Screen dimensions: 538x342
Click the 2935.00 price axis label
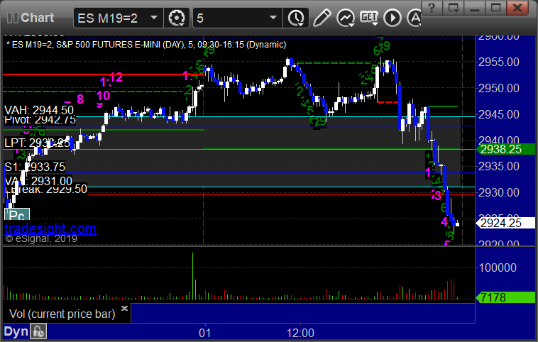pyautogui.click(x=499, y=166)
